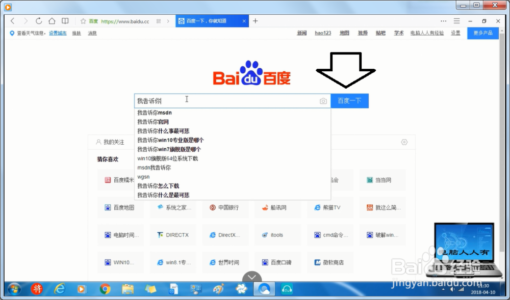Click the 百度一下 search button

(x=350, y=101)
